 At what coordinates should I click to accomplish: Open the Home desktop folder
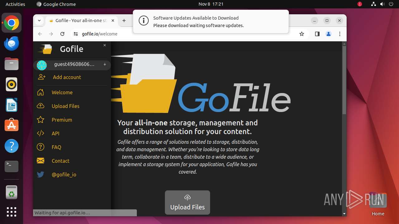point(378,204)
